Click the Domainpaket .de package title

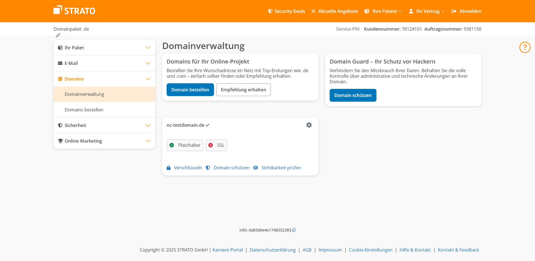71,29
